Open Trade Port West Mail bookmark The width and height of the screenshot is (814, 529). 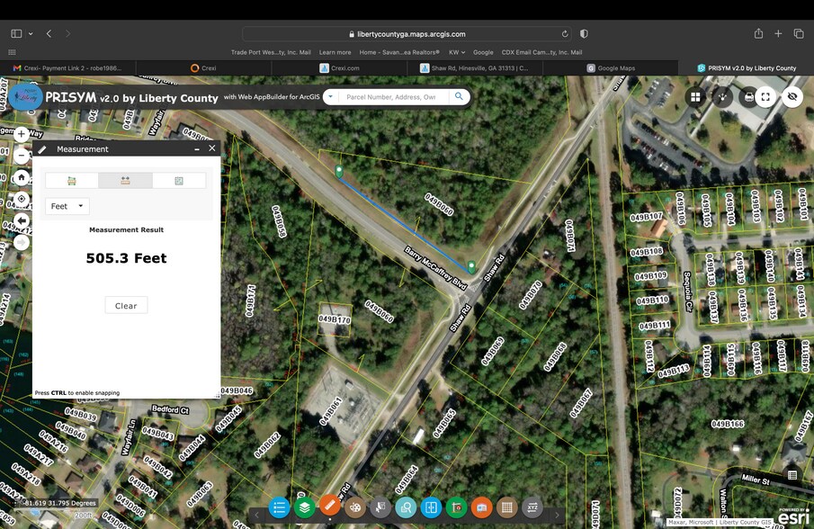tap(271, 52)
